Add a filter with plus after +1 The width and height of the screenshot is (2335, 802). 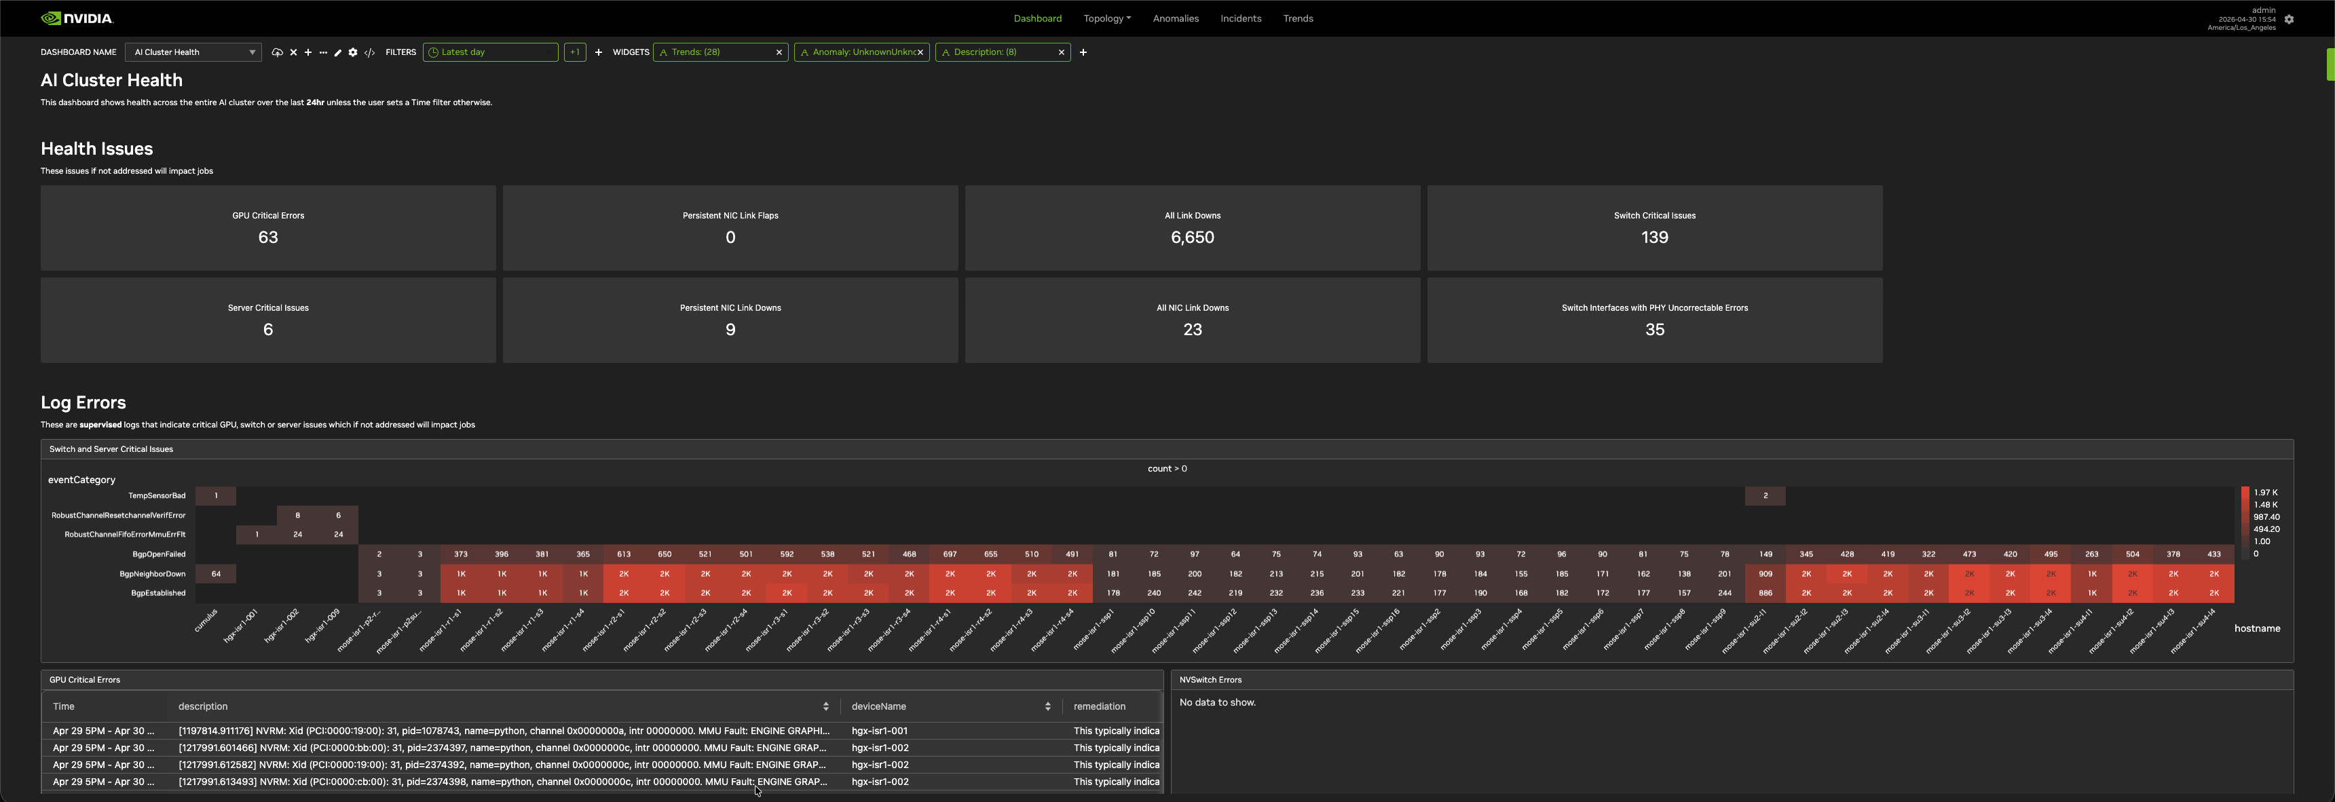[x=598, y=52]
